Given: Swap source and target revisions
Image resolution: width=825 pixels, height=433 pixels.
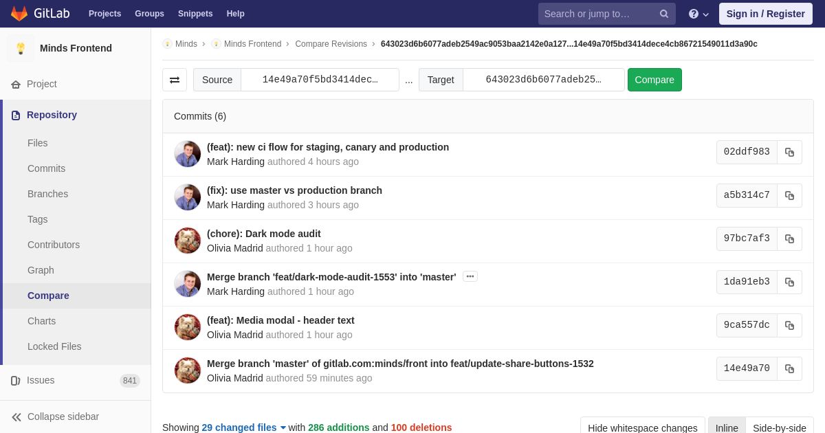Looking at the screenshot, I should coord(175,80).
